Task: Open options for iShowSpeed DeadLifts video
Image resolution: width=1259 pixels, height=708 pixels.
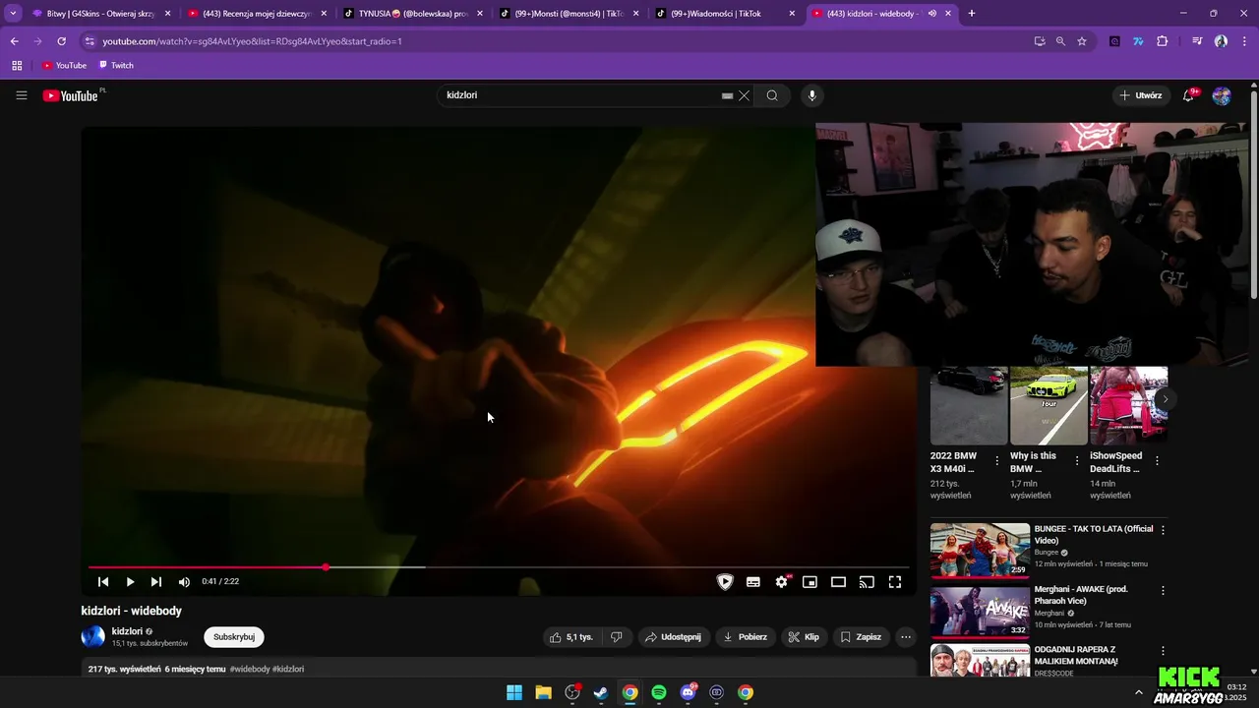Action: click(x=1157, y=460)
